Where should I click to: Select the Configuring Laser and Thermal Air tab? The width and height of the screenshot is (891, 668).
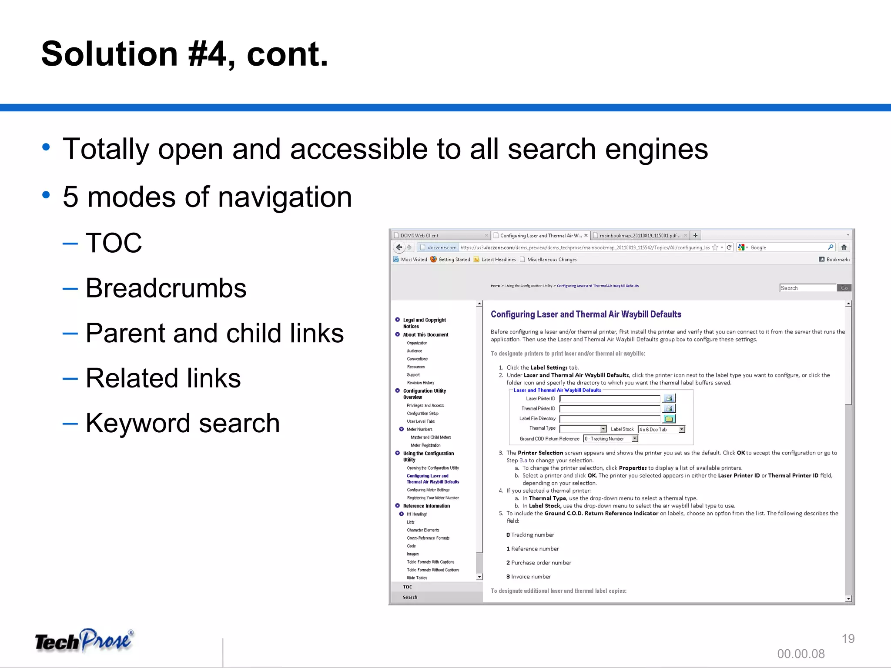click(541, 235)
